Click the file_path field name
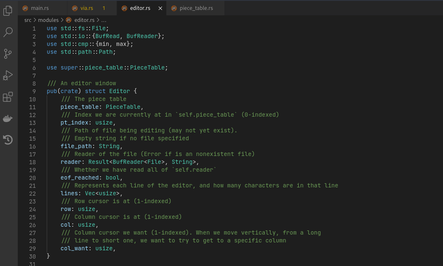Image resolution: width=443 pixels, height=266 pixels. click(x=76, y=146)
